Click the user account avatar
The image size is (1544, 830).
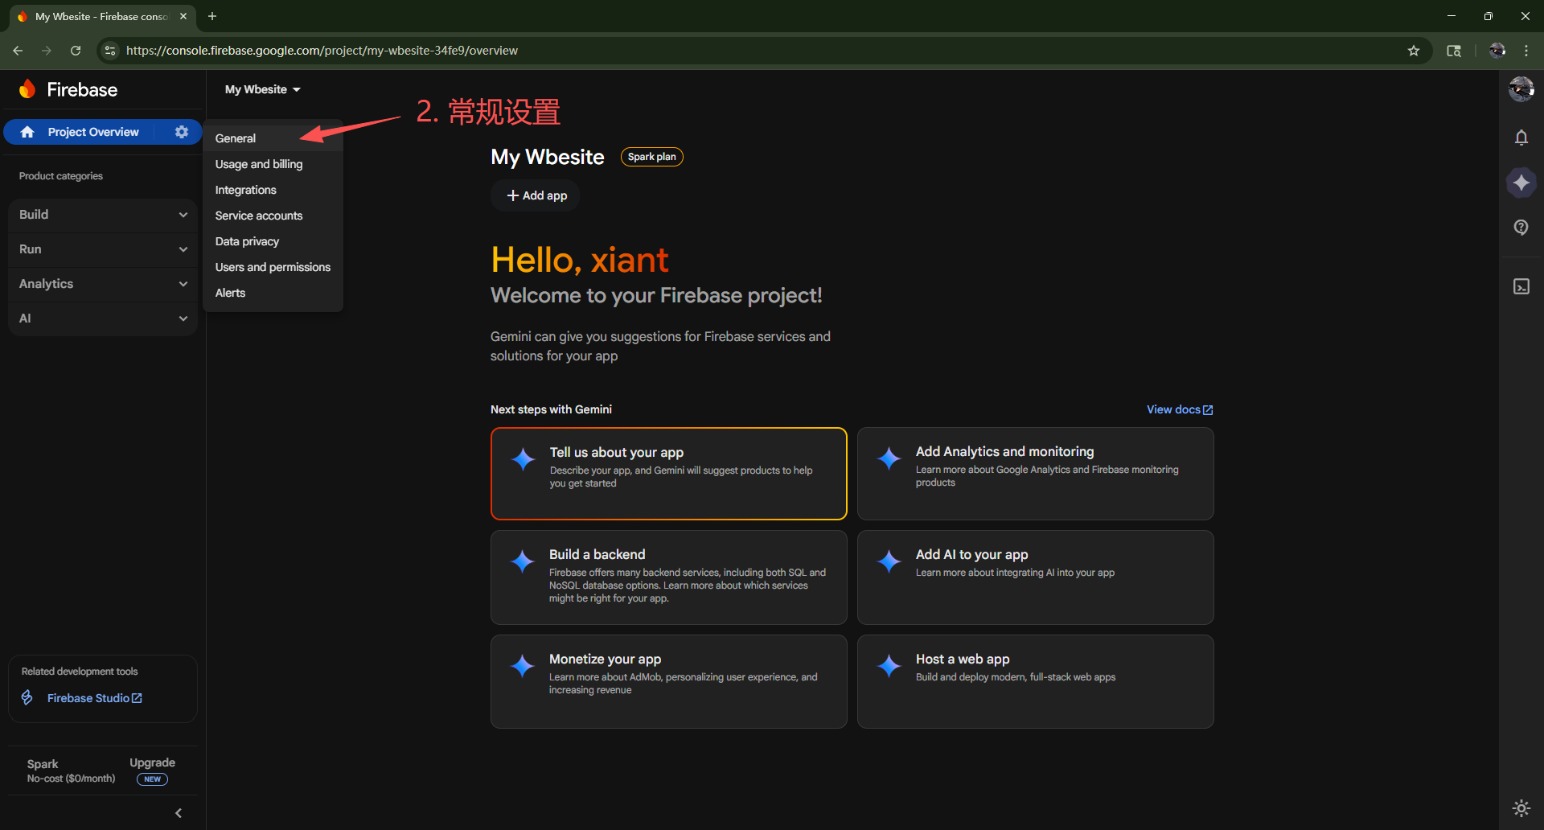[1521, 89]
